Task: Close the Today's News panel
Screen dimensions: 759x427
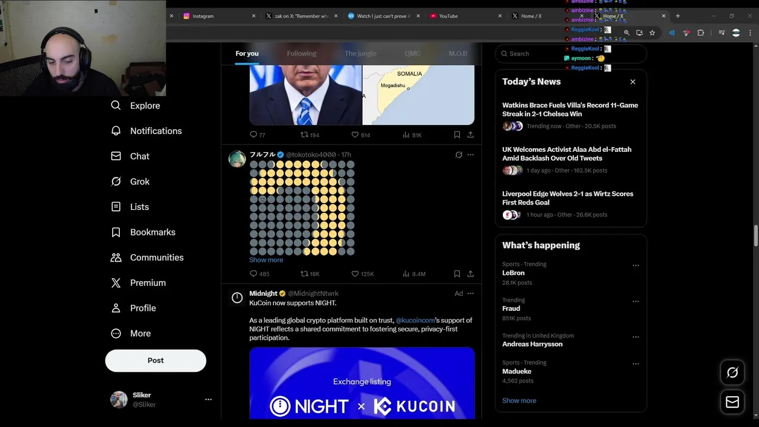Action: pyautogui.click(x=633, y=82)
